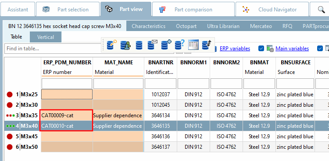The height and width of the screenshot is (161, 329).
Task: Click the Part selection stack icon
Action: click(x=46, y=10)
